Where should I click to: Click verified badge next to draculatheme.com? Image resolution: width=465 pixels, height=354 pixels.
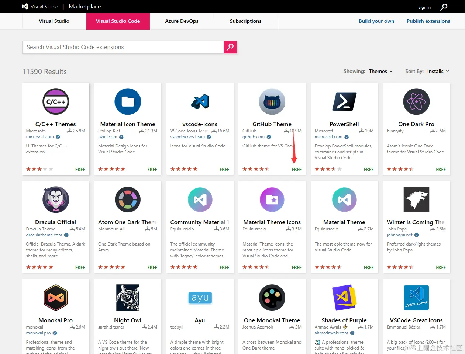[x=66, y=235]
